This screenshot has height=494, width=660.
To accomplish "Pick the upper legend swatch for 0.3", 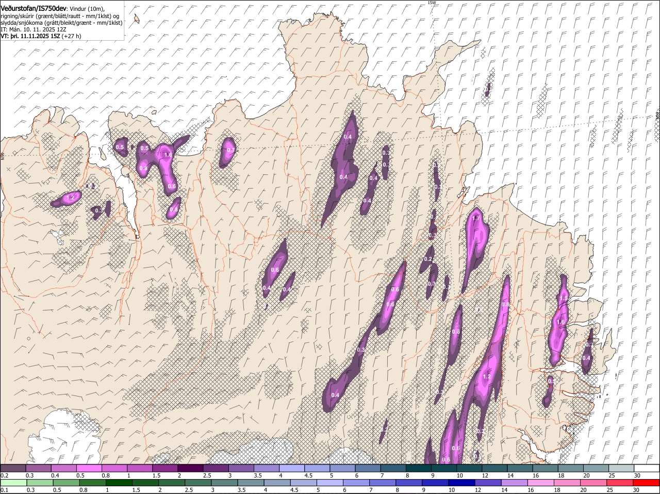I will [x=38, y=468].
